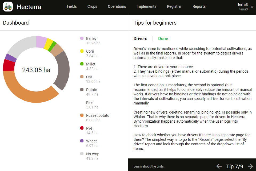Click the 'Learn about the units.' link

point(149,166)
